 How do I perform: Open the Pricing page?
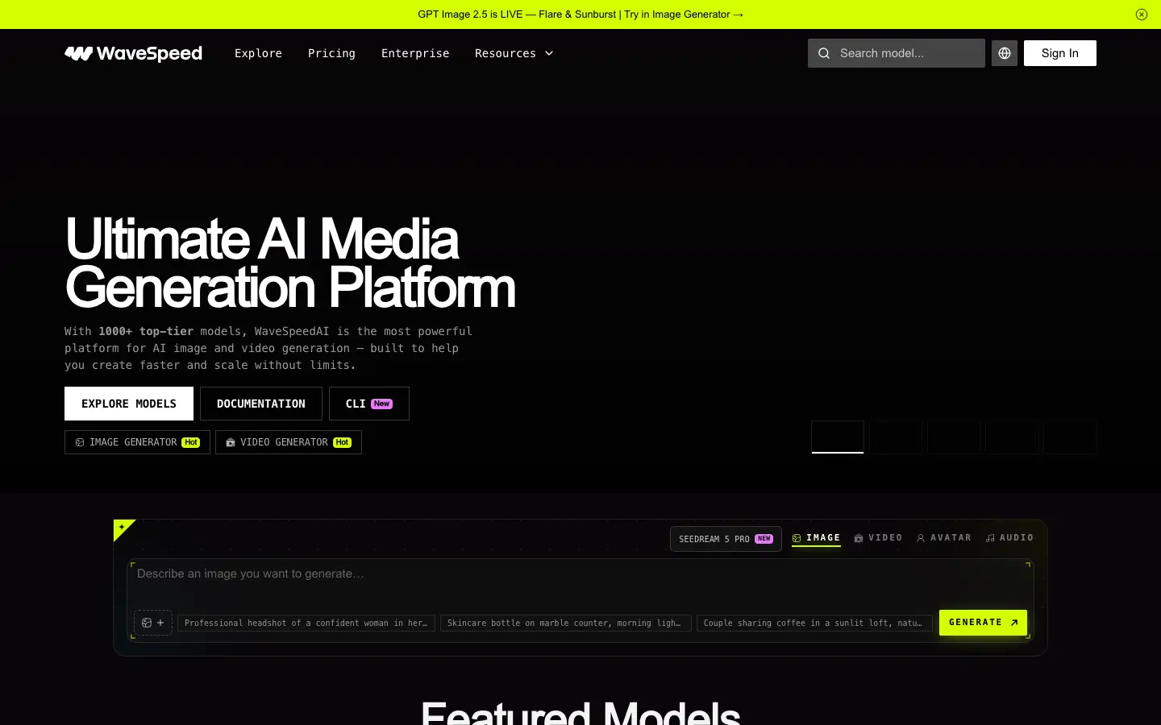331,53
